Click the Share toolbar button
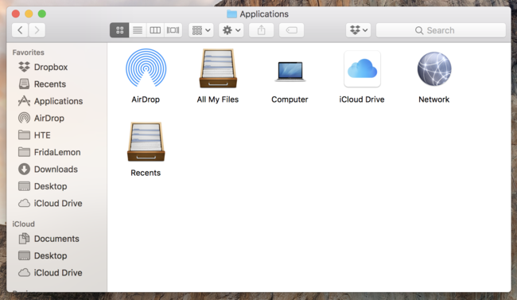The height and width of the screenshot is (300, 517). 261,30
